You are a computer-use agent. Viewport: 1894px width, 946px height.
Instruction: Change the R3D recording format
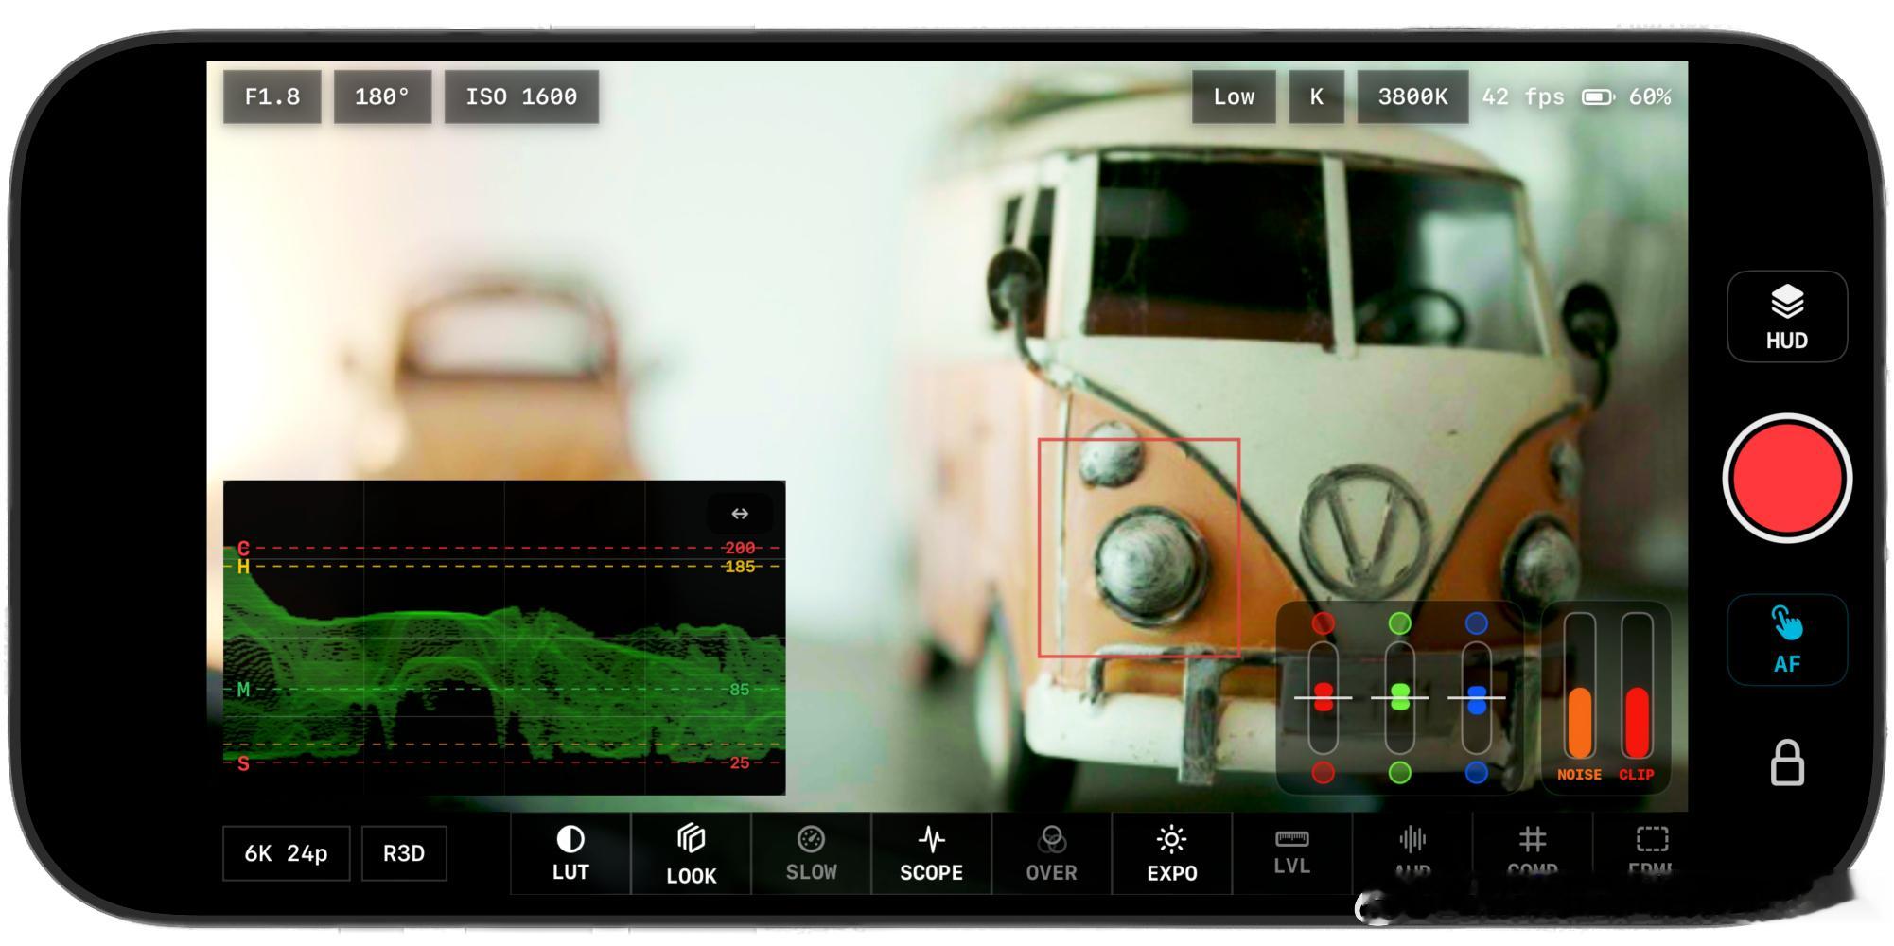coord(404,853)
